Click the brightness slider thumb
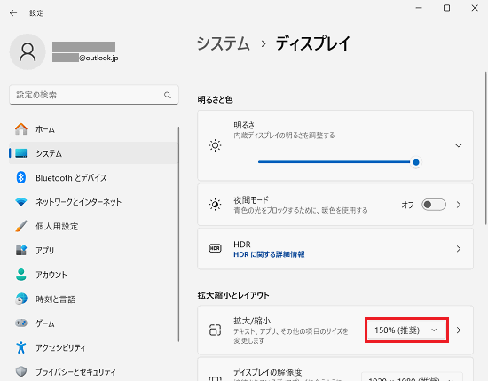 [x=416, y=162]
